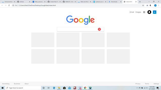Image resolution: width=161 pixels, height=90 pixels.
Task: Click the extension icon left of the half-moon
Action: (x=147, y=5)
